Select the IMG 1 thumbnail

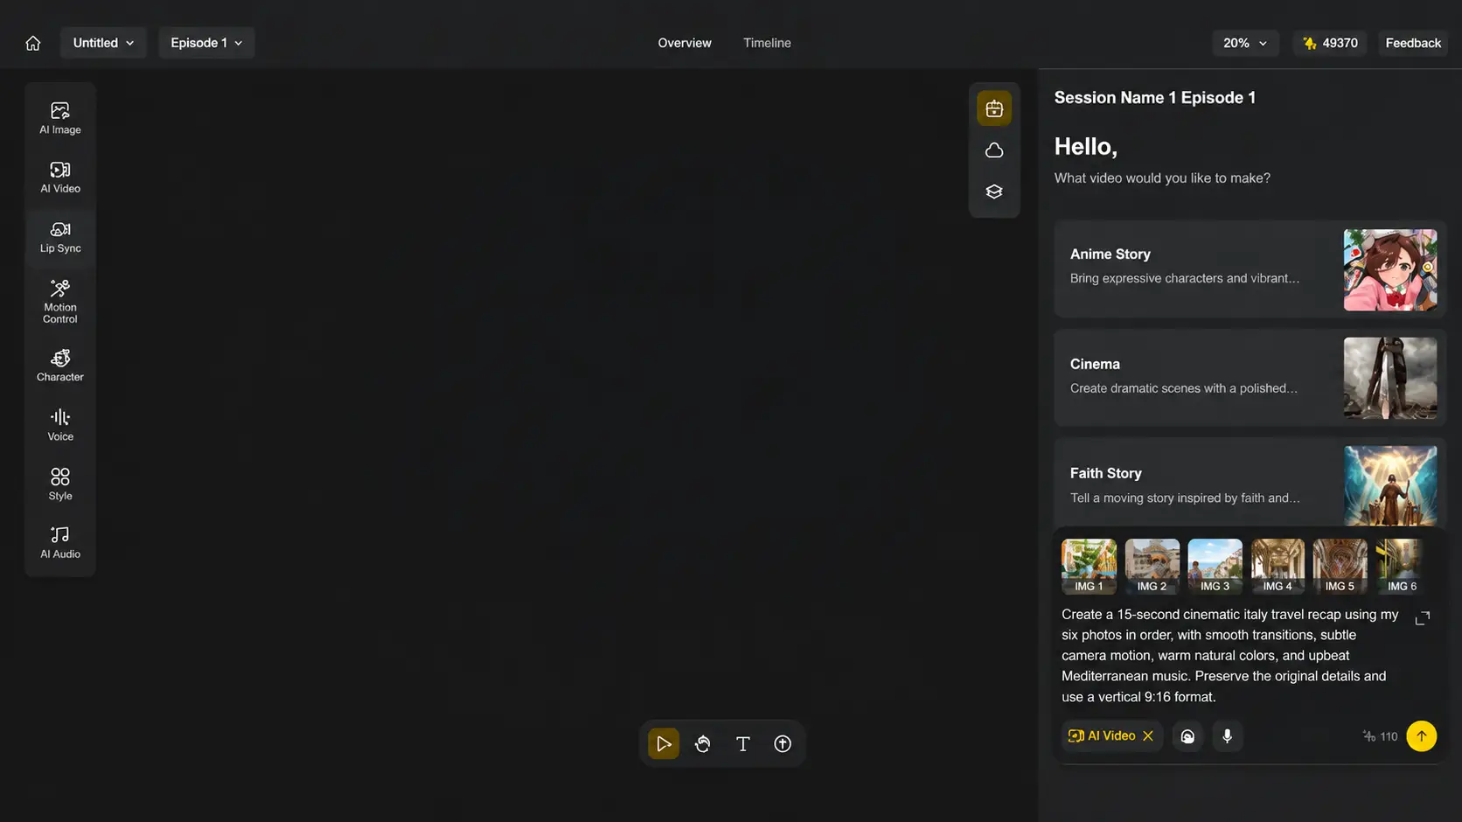click(1089, 567)
